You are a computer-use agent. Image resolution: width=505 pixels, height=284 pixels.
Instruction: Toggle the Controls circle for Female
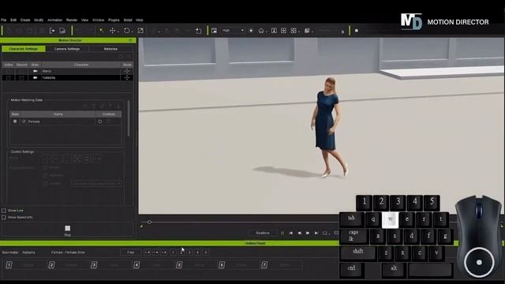100,121
